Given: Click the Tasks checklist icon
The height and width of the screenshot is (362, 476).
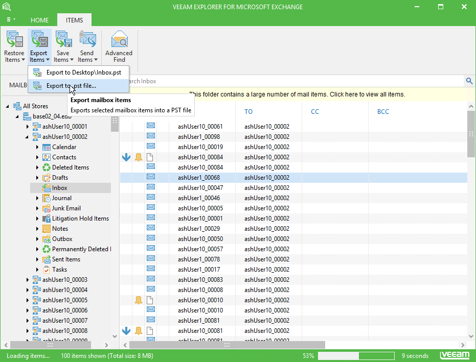Looking at the screenshot, I should click(x=47, y=270).
